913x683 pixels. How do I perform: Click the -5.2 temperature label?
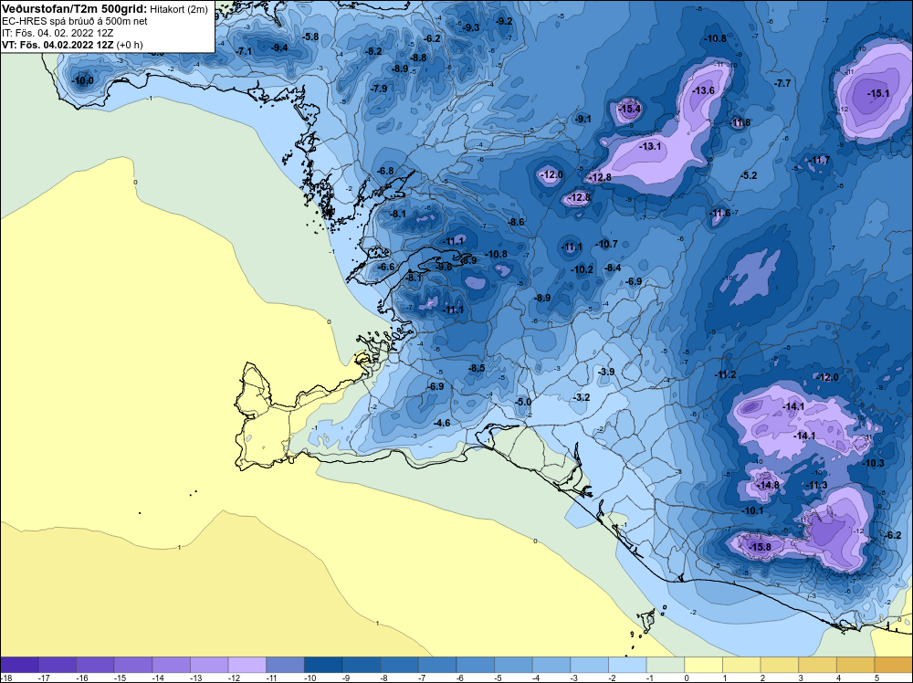[x=749, y=175]
